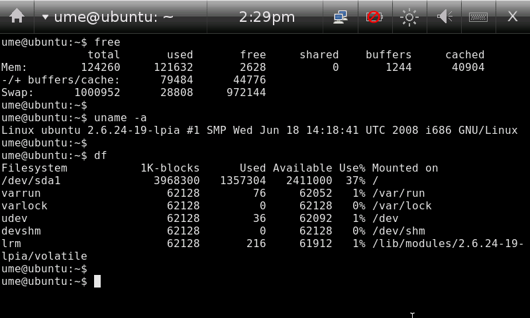Click the /dev/sda1 filesystem name
530x318 pixels.
coord(31,180)
